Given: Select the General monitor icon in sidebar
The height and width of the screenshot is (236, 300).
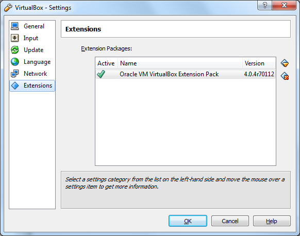Looking at the screenshot, I should tap(15, 26).
